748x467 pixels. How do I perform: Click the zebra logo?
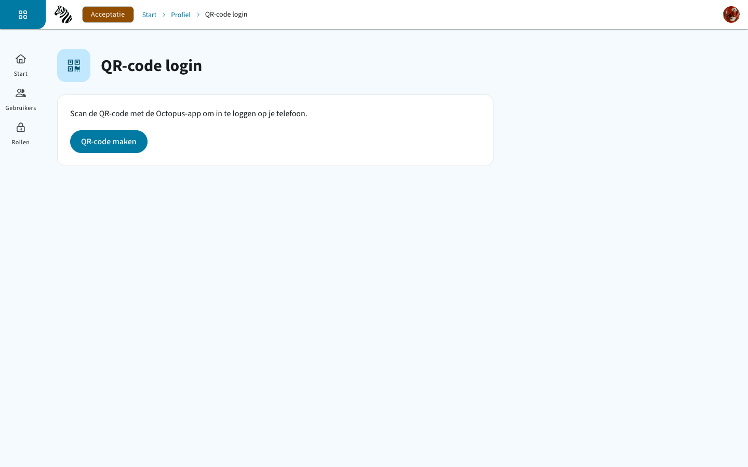pyautogui.click(x=63, y=15)
